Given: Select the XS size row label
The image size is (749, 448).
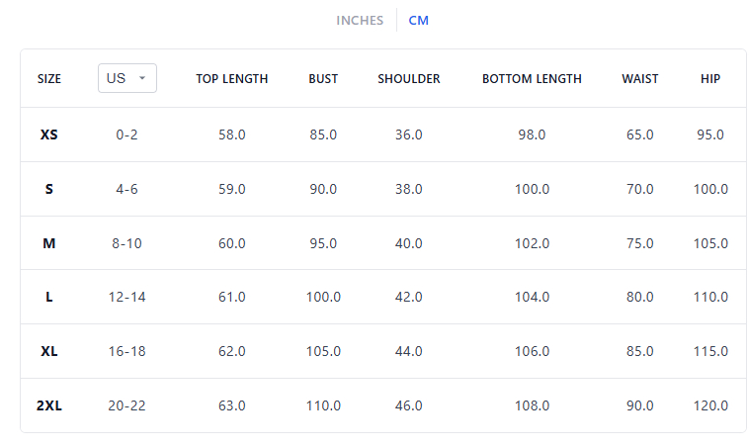Looking at the screenshot, I should pos(49,134).
